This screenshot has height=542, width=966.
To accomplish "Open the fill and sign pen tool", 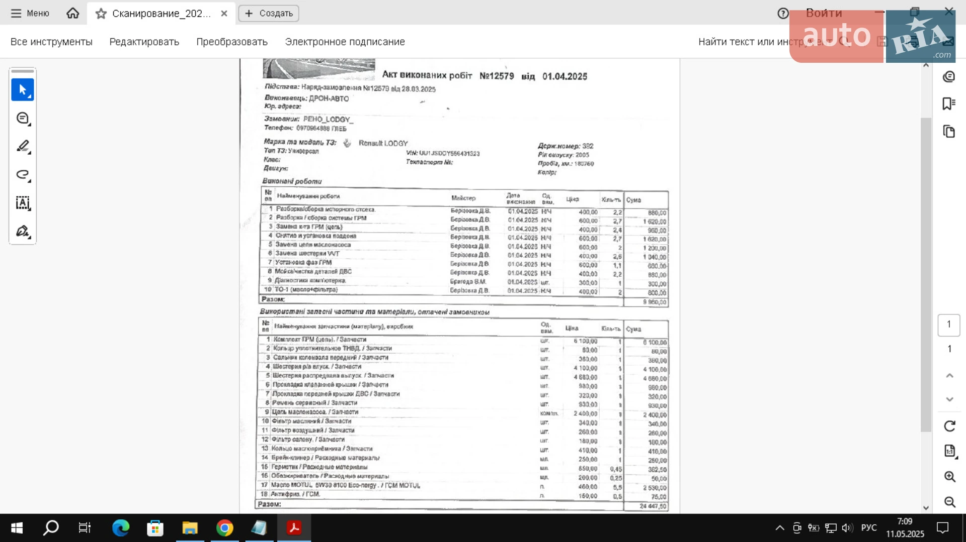I will click(23, 231).
